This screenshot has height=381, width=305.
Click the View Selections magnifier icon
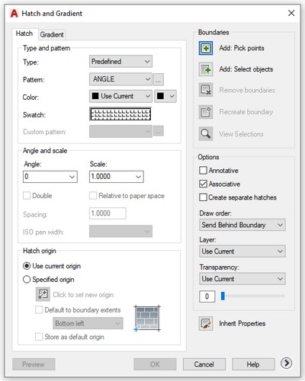click(x=206, y=133)
